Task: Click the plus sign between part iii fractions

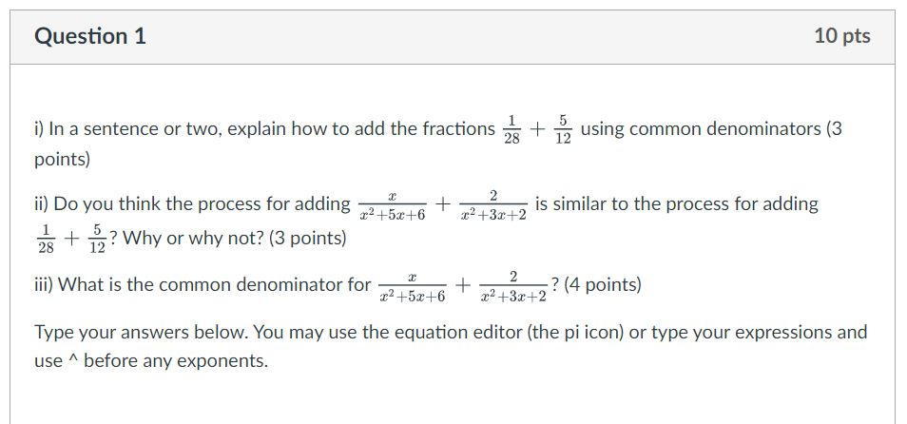Action: (462, 285)
